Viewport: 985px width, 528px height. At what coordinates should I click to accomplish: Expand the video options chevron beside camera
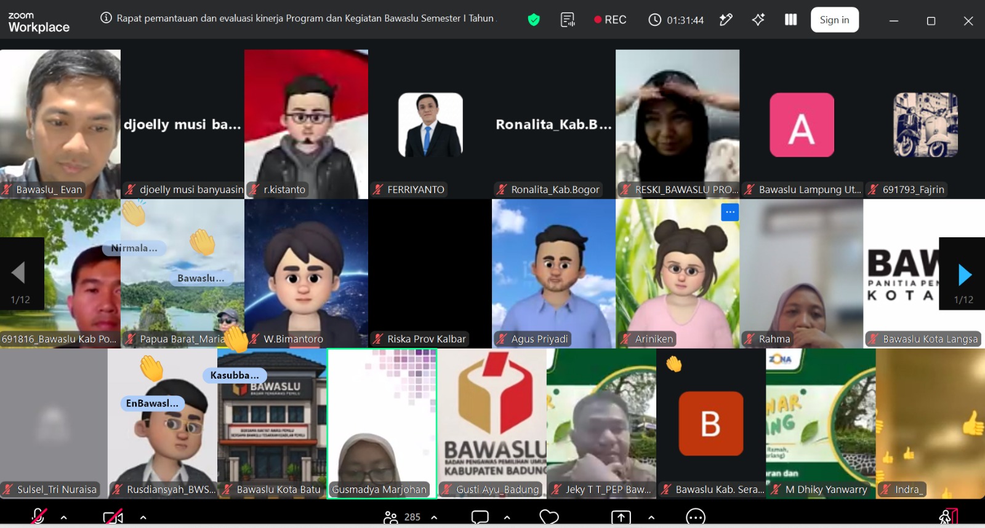tap(143, 518)
